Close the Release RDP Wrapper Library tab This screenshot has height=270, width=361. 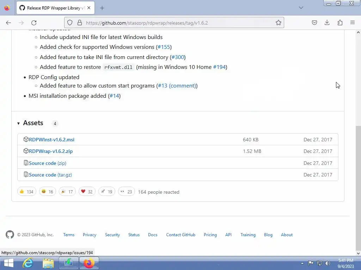[x=89, y=8]
